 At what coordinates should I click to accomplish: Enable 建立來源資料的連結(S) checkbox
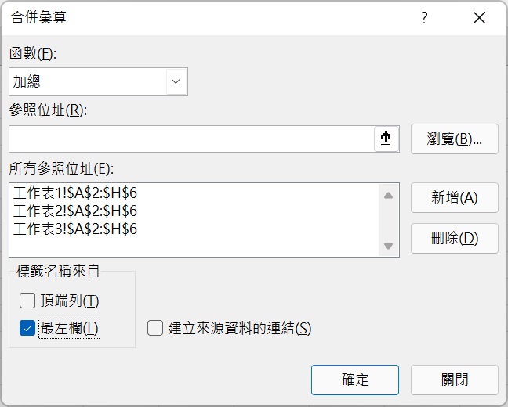click(155, 329)
